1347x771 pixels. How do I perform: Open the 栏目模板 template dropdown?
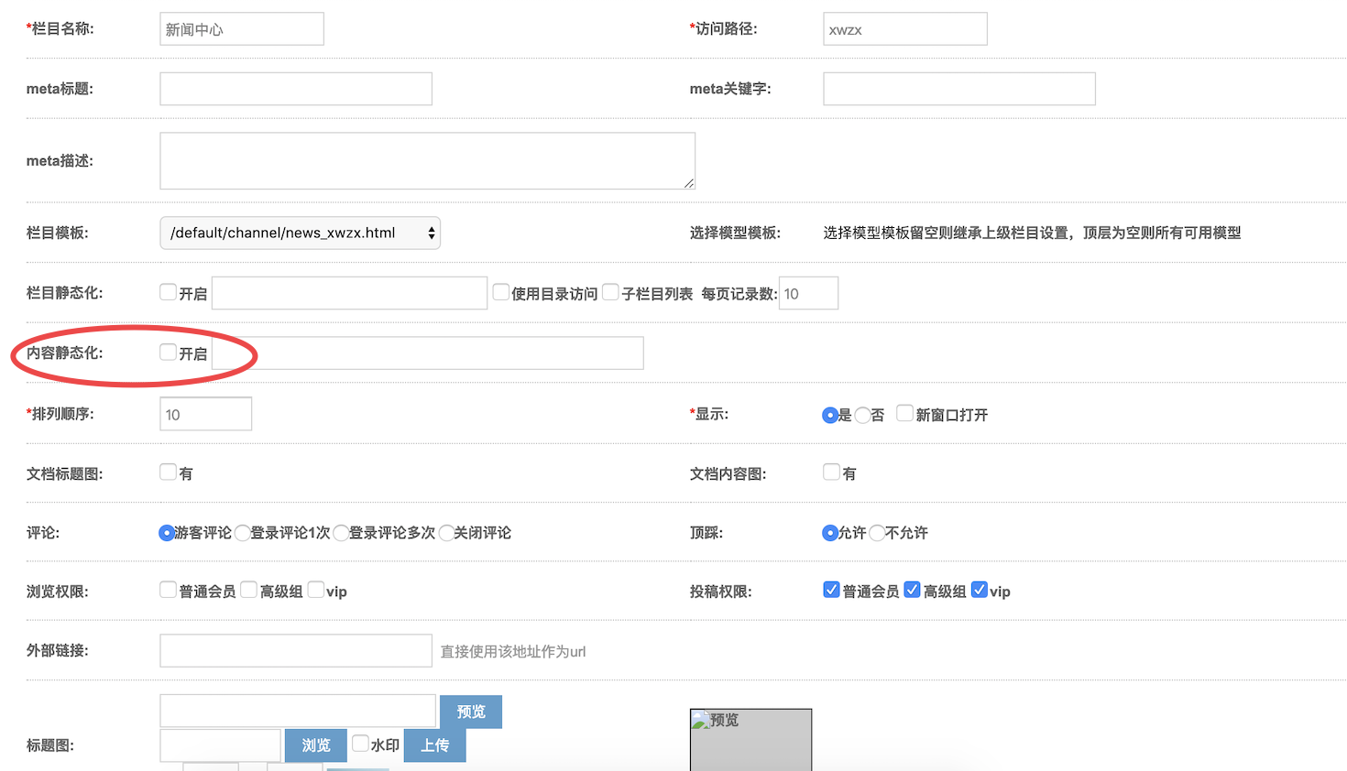coord(300,233)
